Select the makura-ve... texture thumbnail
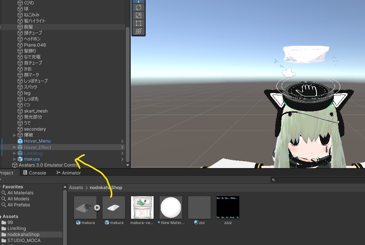 [142, 207]
